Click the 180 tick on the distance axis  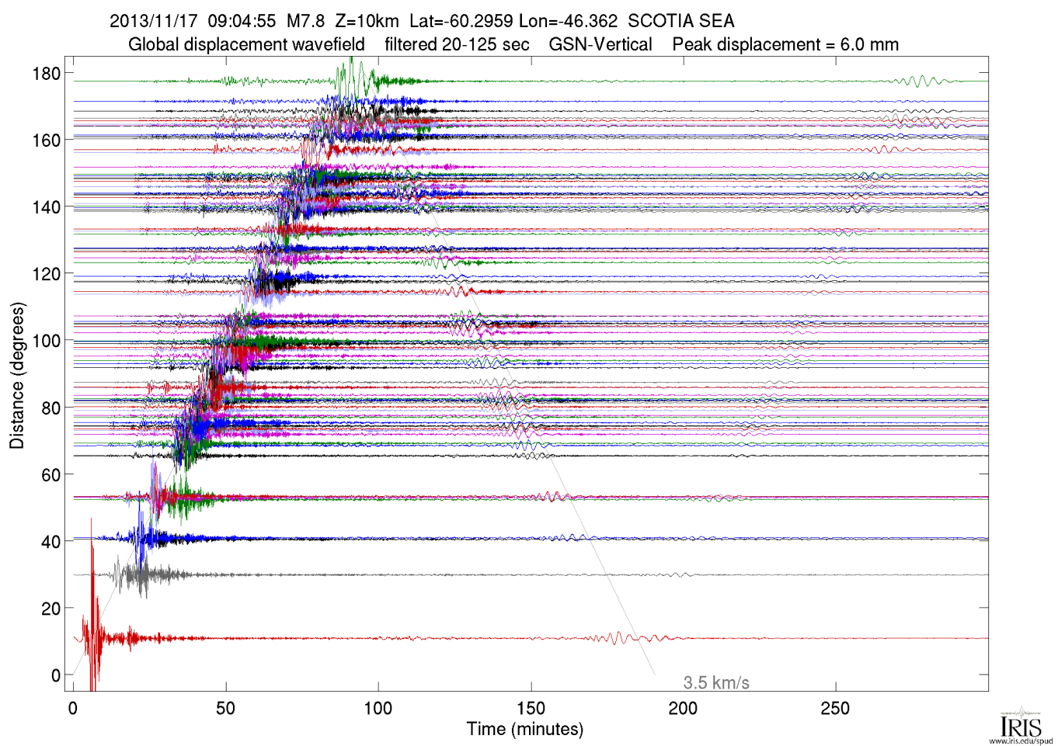click(x=46, y=74)
